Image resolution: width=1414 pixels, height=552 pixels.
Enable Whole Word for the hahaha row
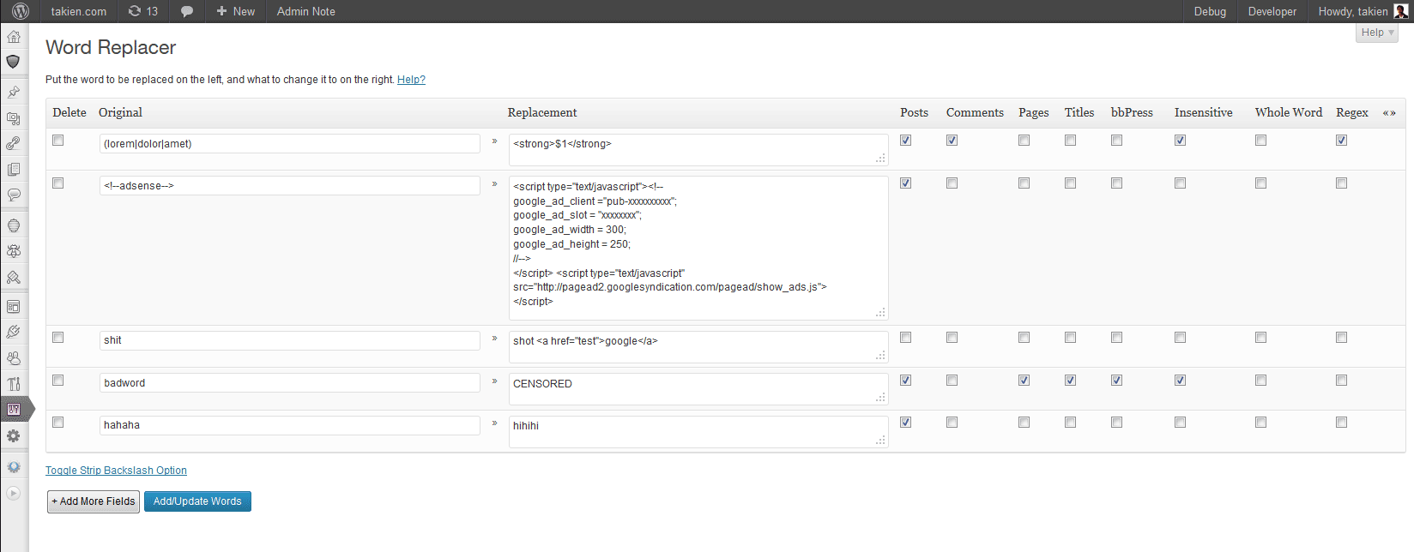pyautogui.click(x=1260, y=423)
